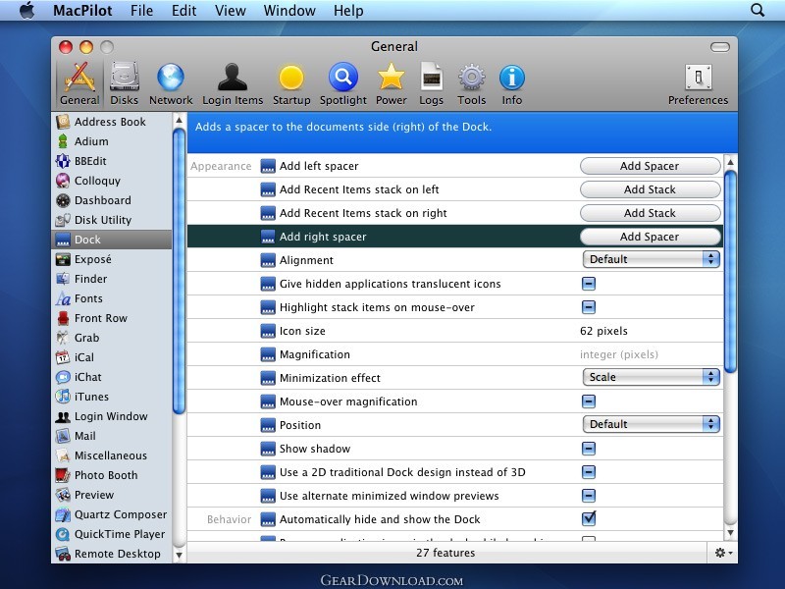Click Add Spacer for left spacer

pyautogui.click(x=650, y=166)
